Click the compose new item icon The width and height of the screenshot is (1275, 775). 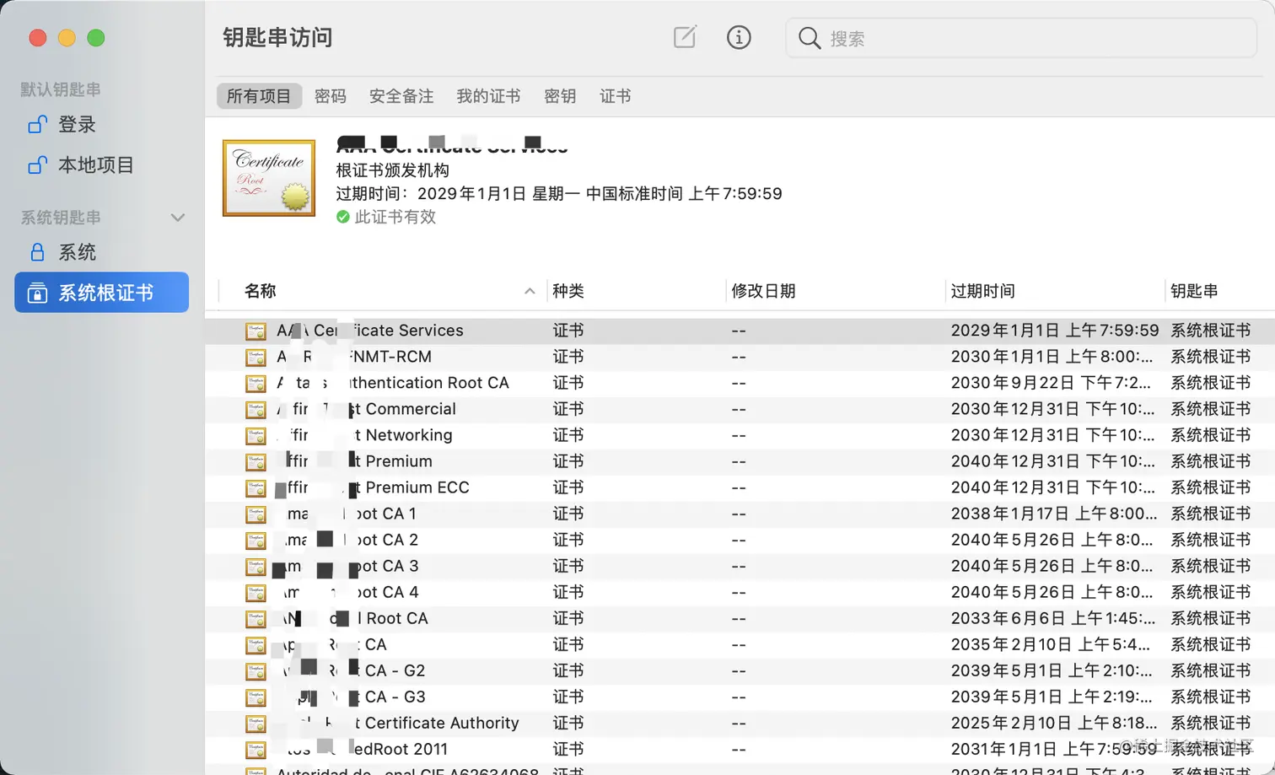[685, 37]
